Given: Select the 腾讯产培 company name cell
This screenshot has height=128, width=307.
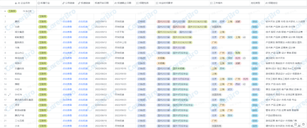Looking at the screenshot, I should (20, 115).
